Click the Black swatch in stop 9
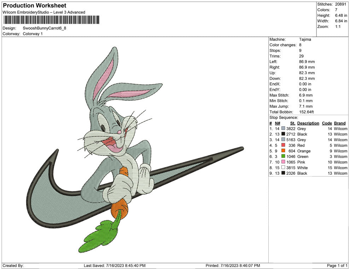Image resolution: width=350 pixels, height=269 pixels. click(283, 173)
